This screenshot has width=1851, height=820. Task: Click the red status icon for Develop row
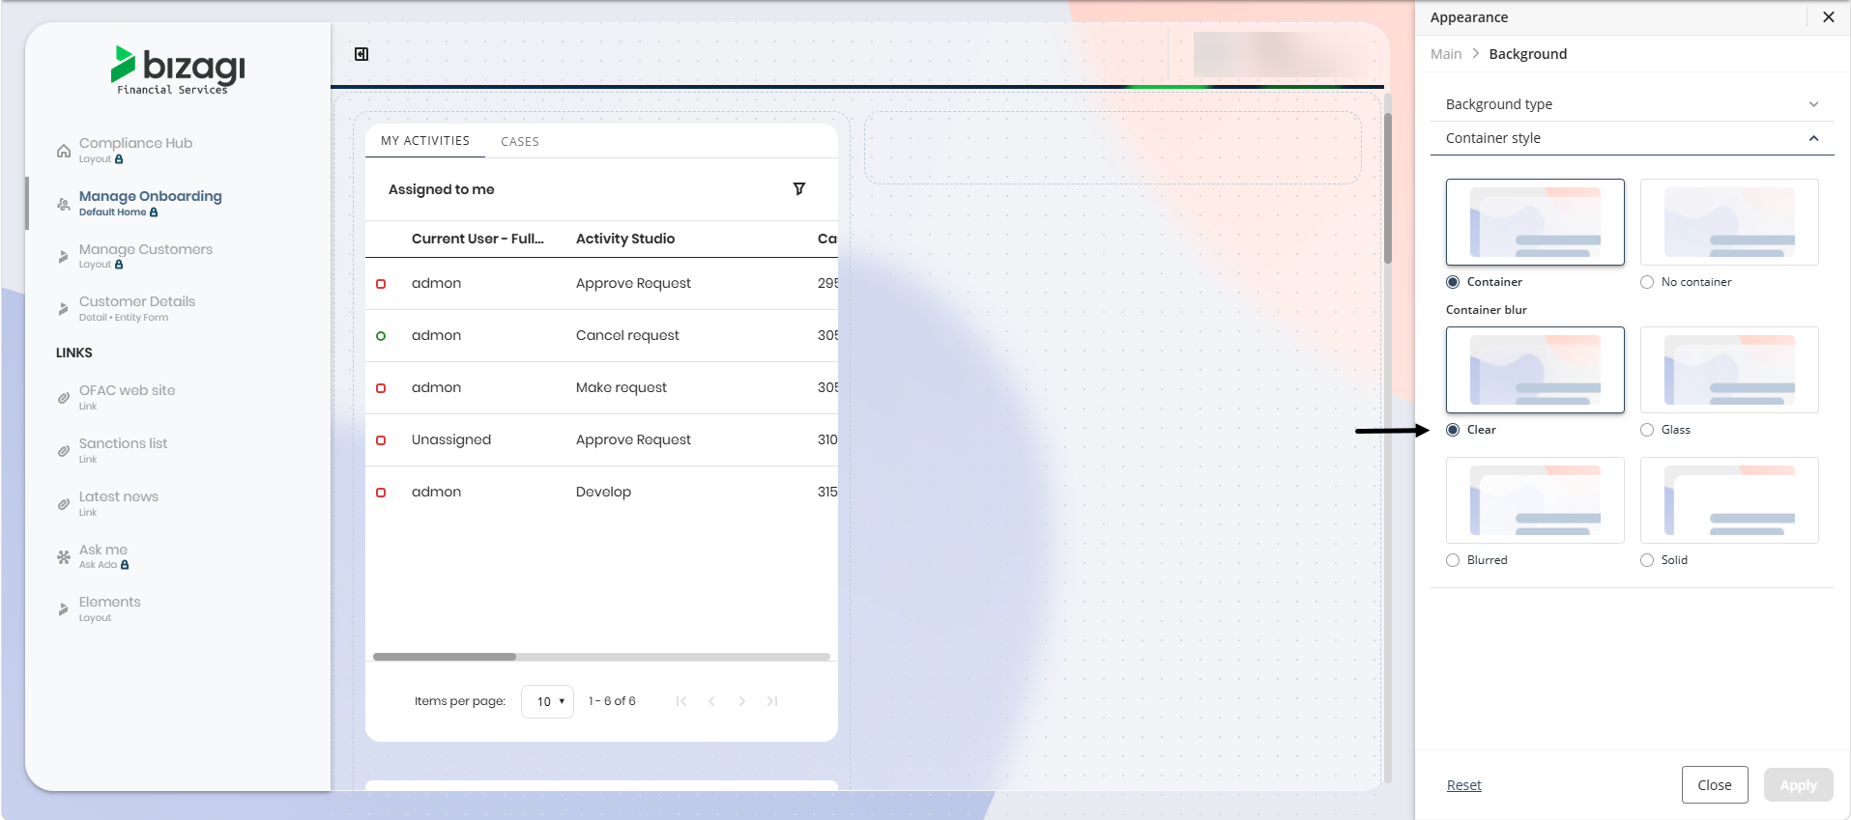[381, 493]
